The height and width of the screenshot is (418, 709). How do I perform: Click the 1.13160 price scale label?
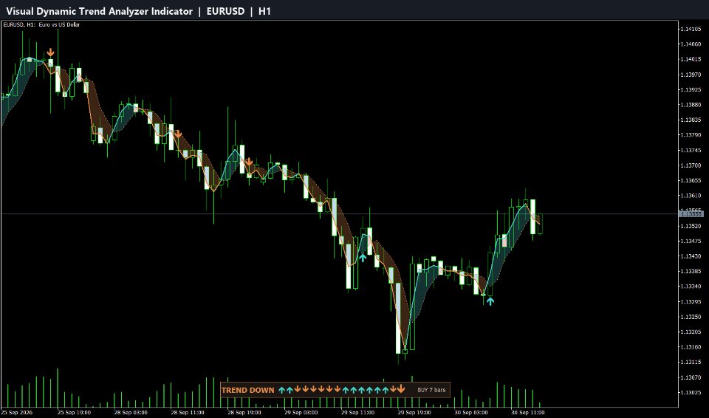692,347
